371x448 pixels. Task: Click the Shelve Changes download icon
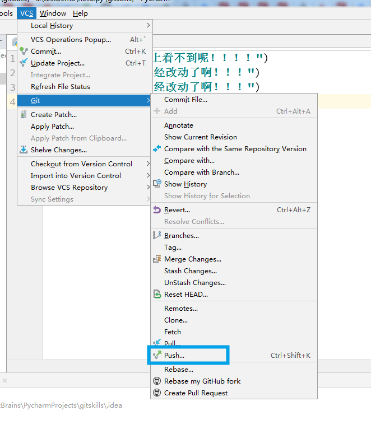point(24,150)
